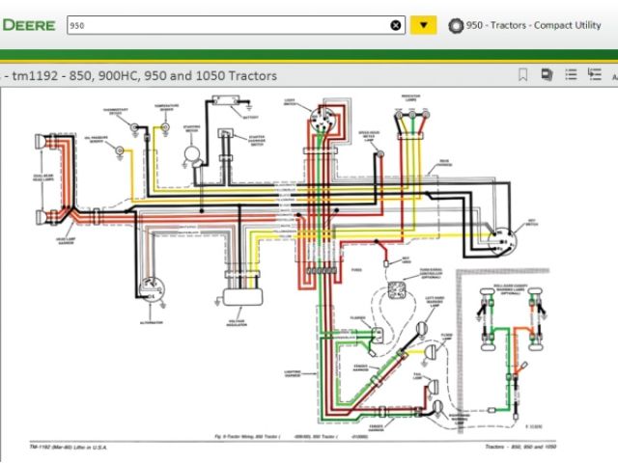Clear the search field containing 950
This screenshot has width=618, height=463.
coord(396,25)
